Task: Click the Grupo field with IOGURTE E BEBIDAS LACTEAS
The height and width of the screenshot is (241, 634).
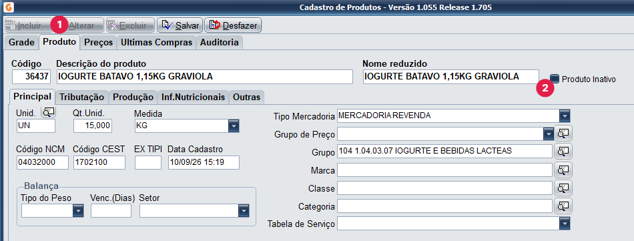Action: (x=444, y=152)
